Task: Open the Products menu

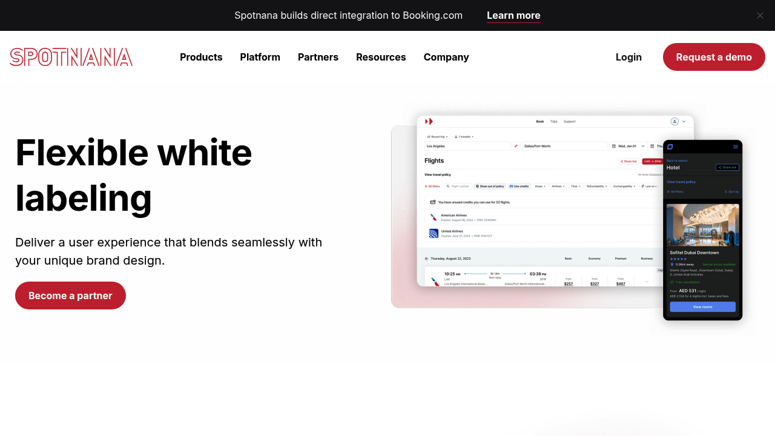Action: click(x=201, y=57)
